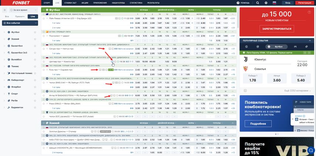This screenshot has width=316, height=156.
Task: Open the ПРИЛОЖЕНИЯ tab
Action: pyautogui.click(x=100, y=3)
